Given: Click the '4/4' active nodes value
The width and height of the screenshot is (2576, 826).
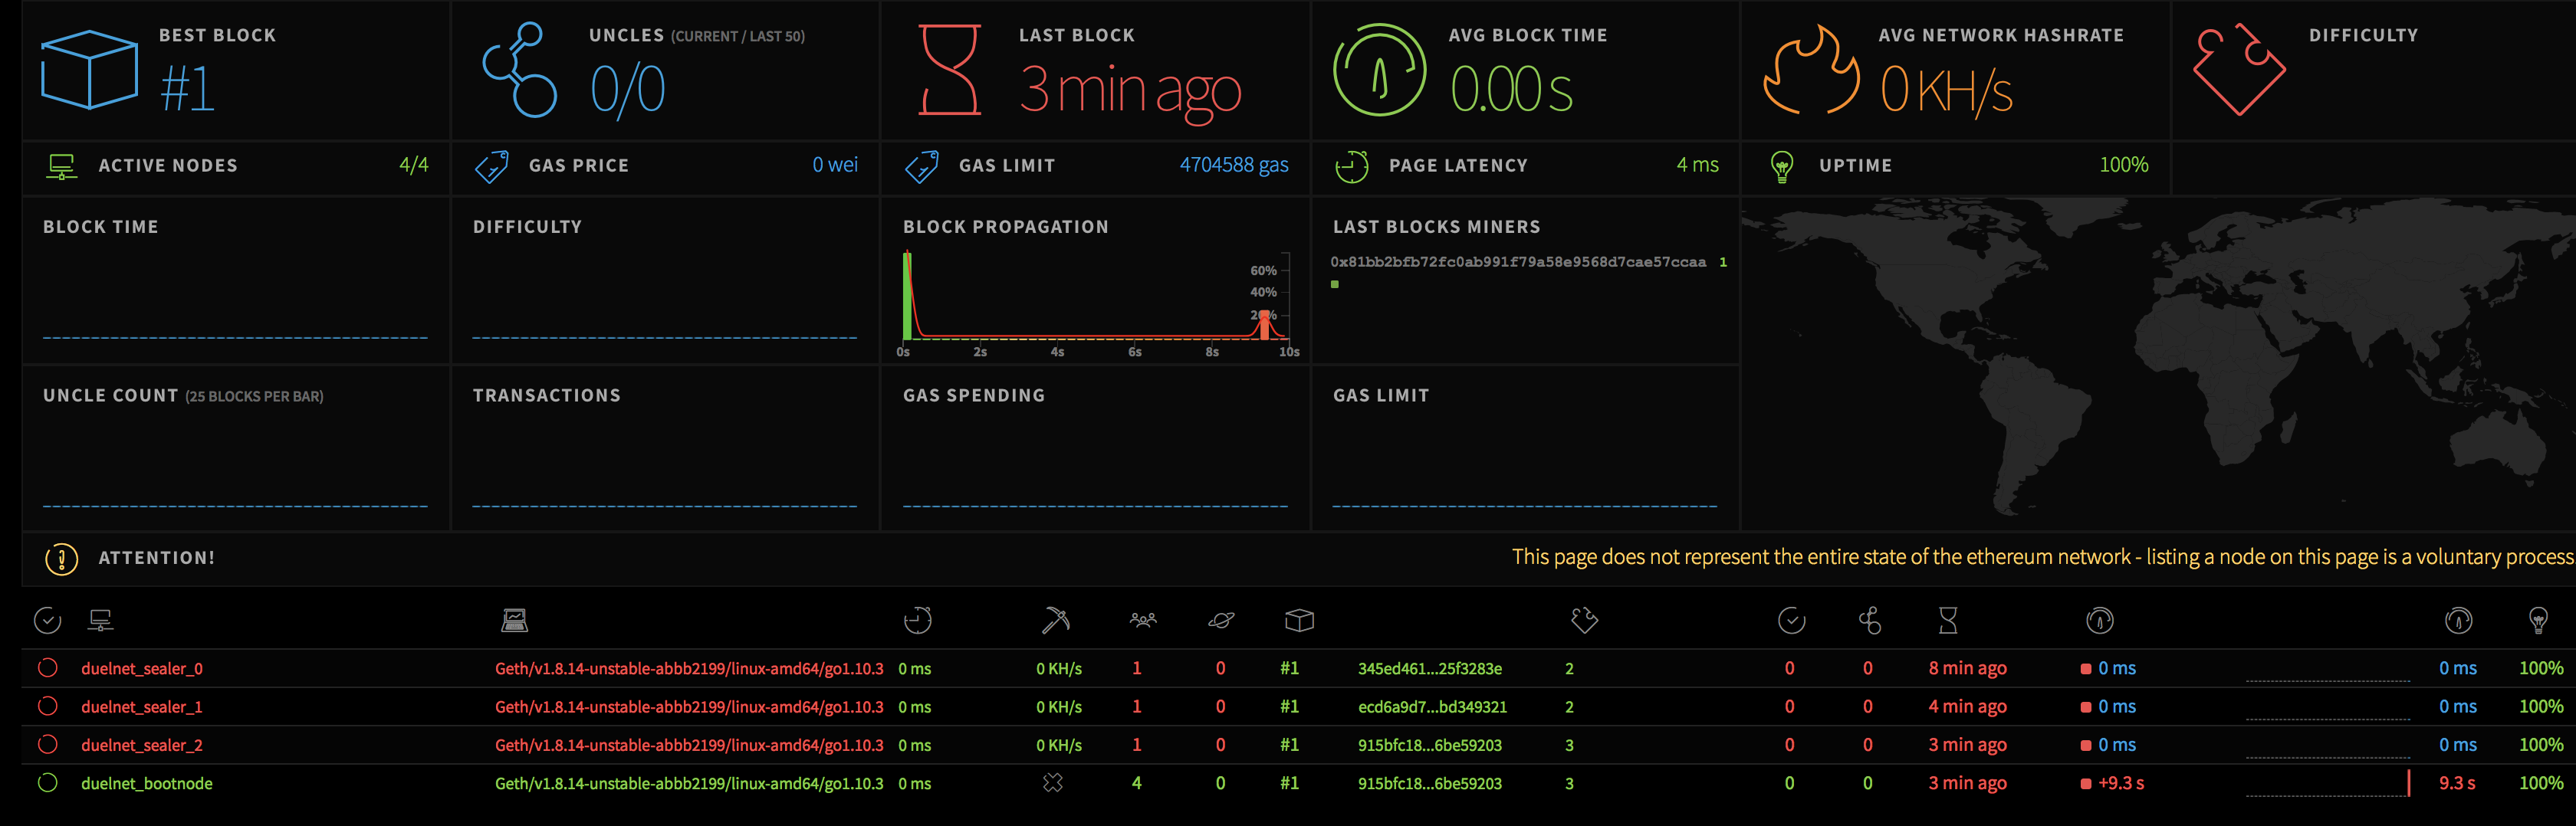Looking at the screenshot, I should click(414, 165).
